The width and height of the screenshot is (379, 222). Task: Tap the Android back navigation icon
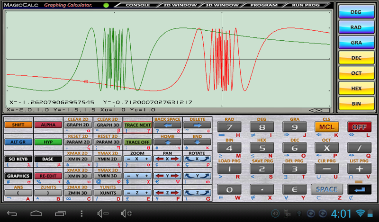pos(13,213)
